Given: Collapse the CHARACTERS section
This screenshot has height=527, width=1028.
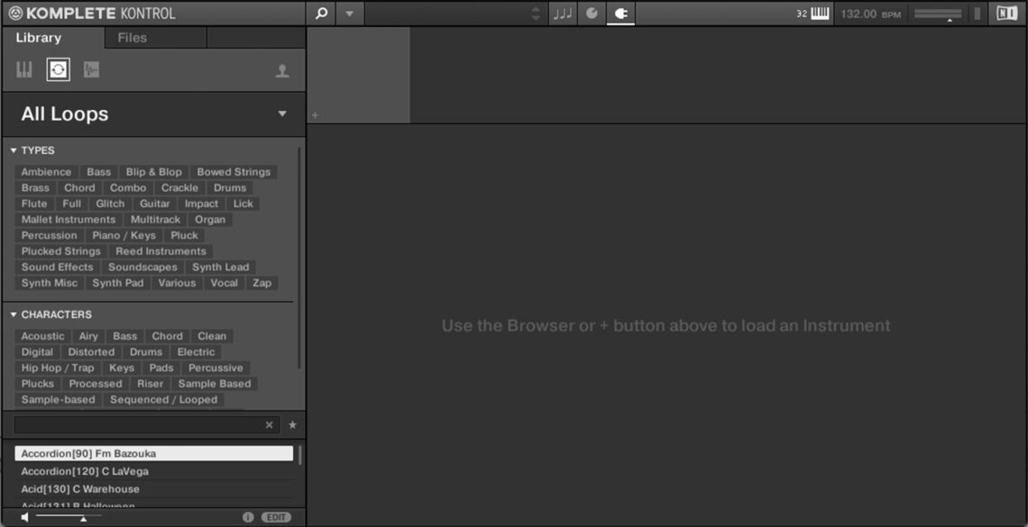Looking at the screenshot, I should pos(14,314).
